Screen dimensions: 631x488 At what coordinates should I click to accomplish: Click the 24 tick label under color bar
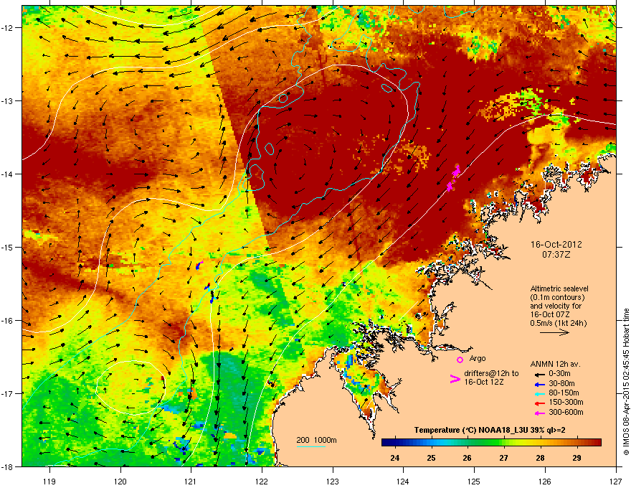click(x=395, y=458)
